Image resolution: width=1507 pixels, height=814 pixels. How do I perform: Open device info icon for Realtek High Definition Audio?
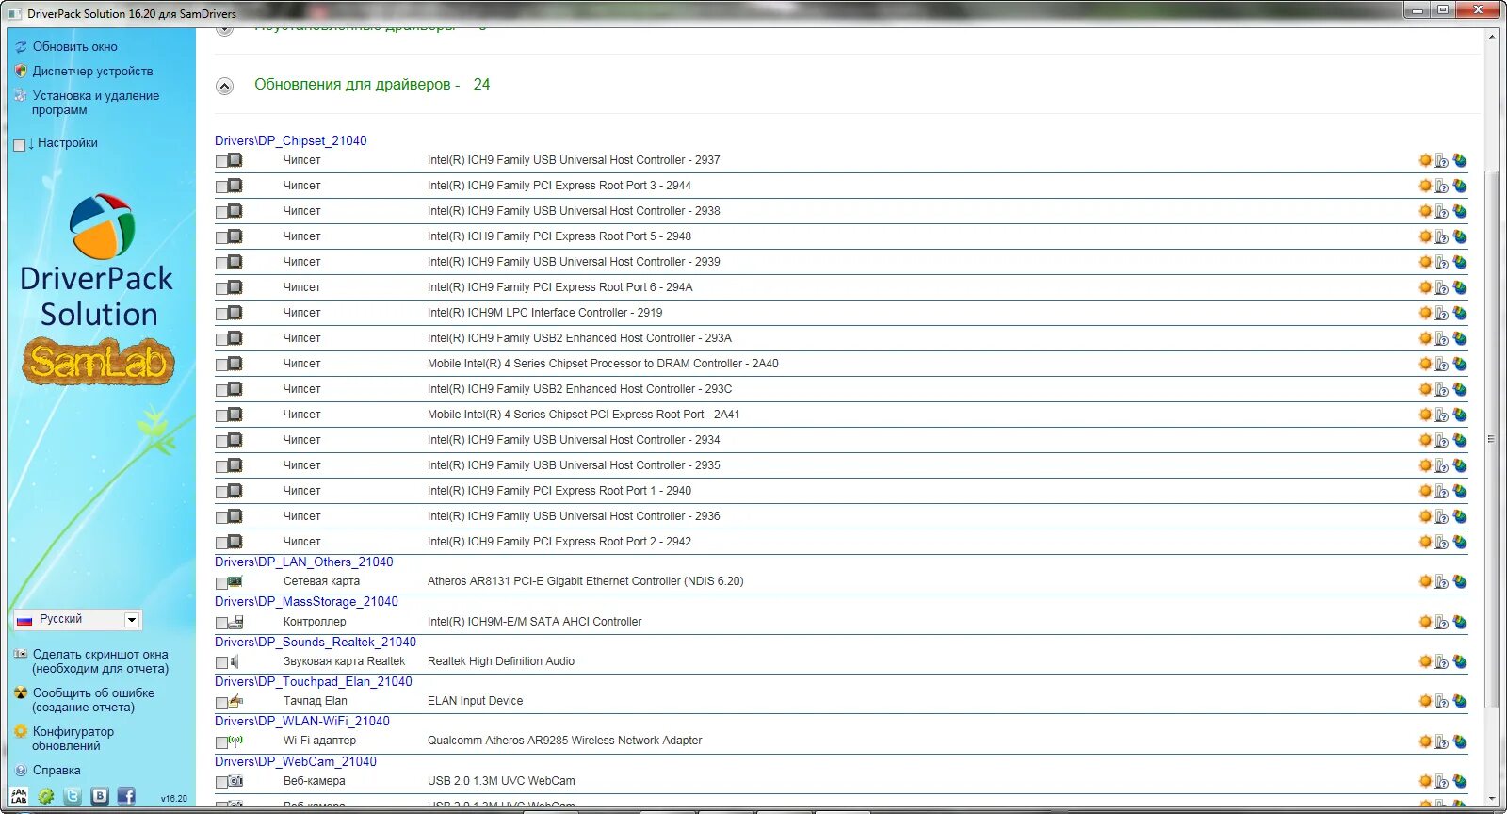(x=1441, y=661)
